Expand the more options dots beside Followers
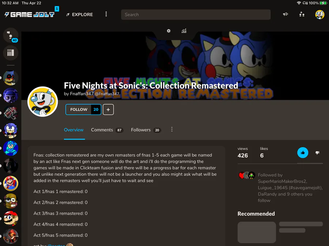 (x=172, y=129)
